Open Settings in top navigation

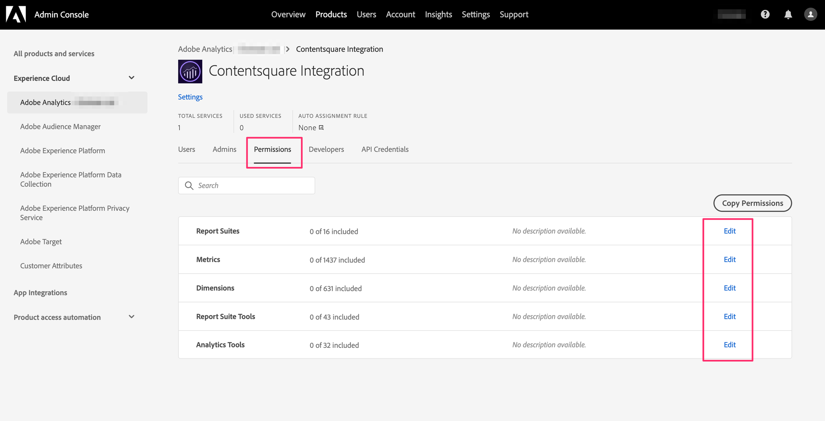[476, 15]
